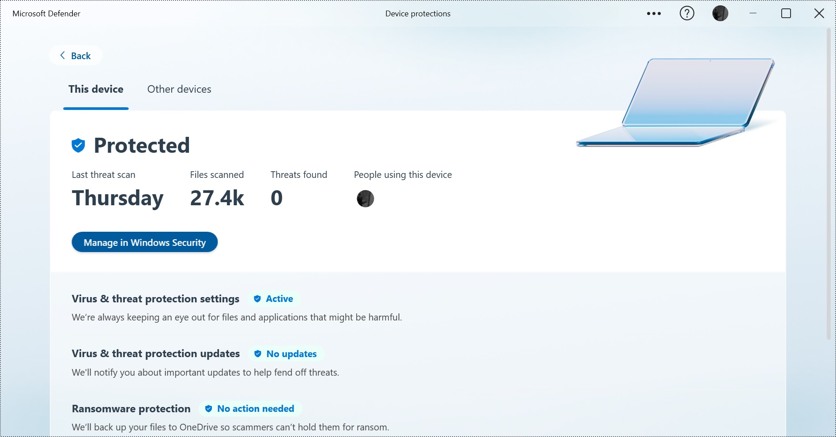Screen dimensions: 836x437
Task: Click the Device protections window title
Action: 418,14
